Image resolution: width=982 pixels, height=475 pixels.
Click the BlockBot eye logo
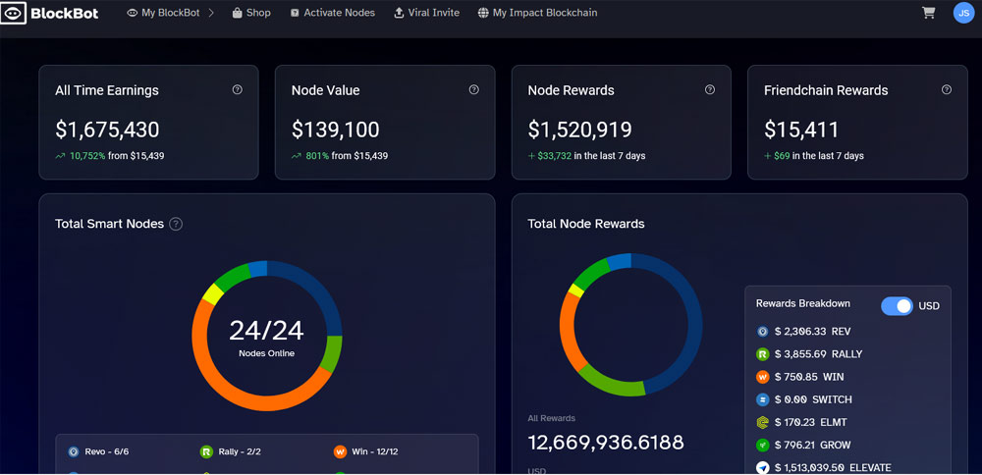[x=14, y=14]
